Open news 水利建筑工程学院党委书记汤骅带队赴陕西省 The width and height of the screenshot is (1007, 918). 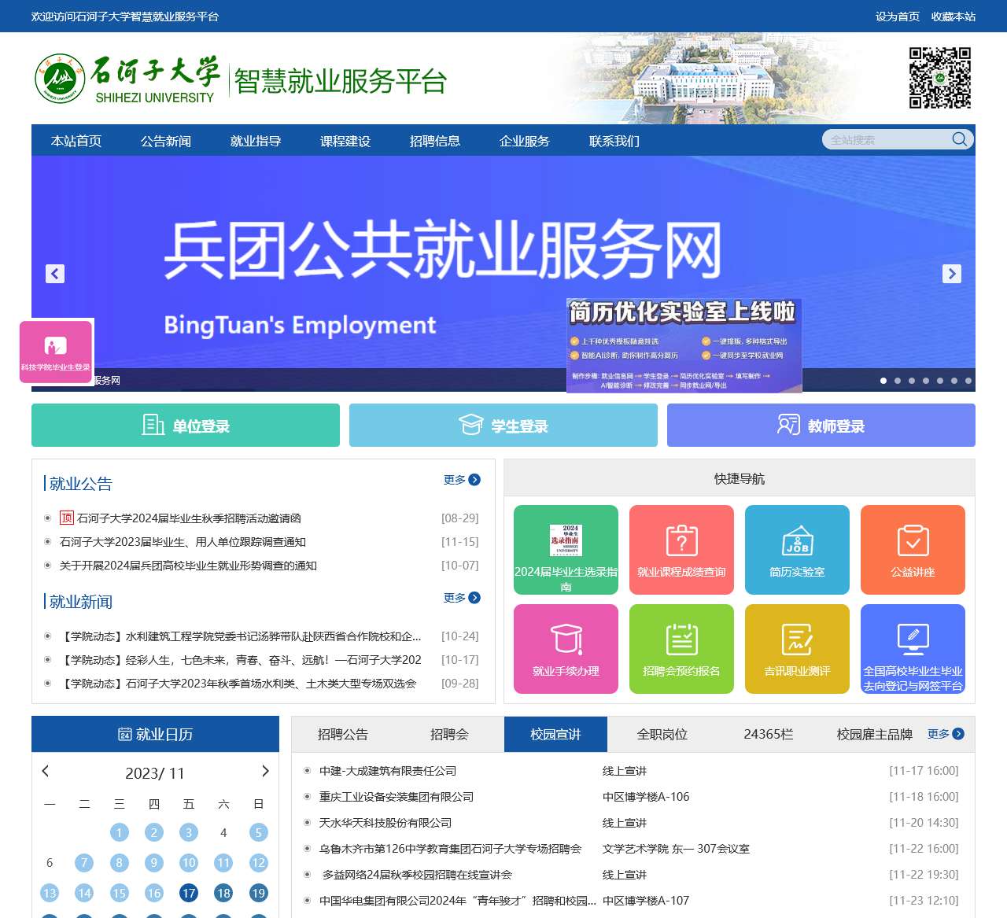241,636
